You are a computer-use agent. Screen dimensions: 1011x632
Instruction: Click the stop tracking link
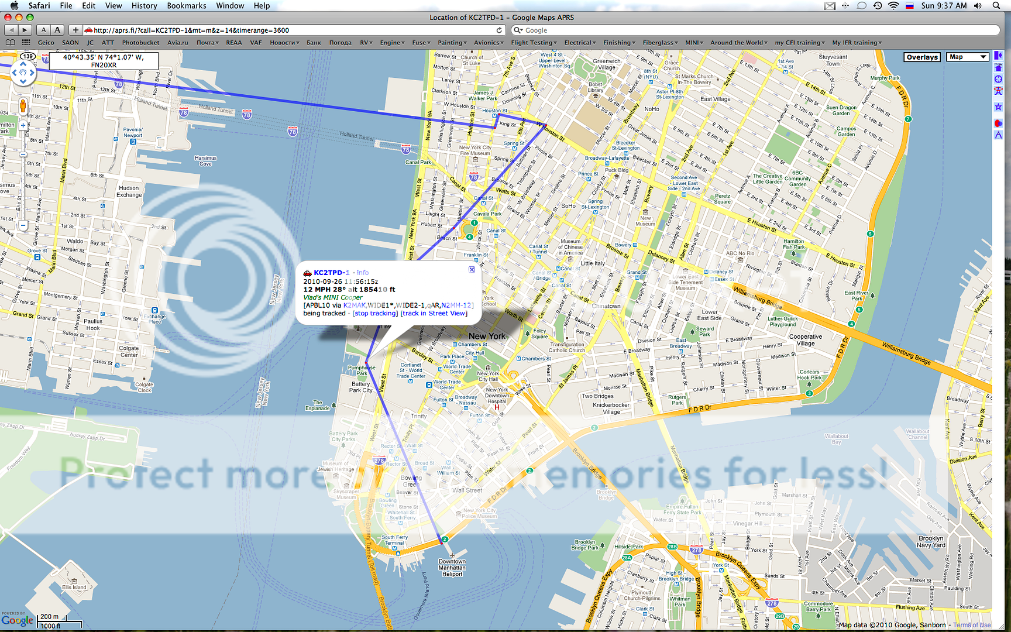[375, 314]
